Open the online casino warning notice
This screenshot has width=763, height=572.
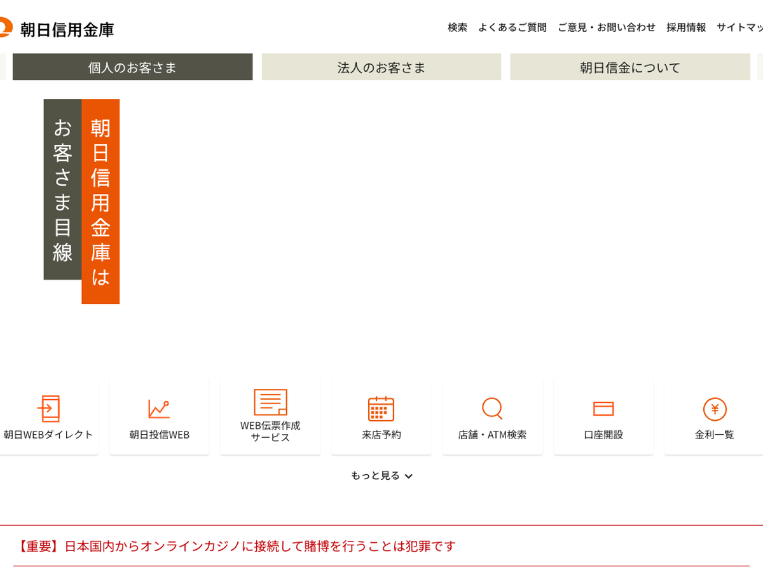(x=235, y=546)
